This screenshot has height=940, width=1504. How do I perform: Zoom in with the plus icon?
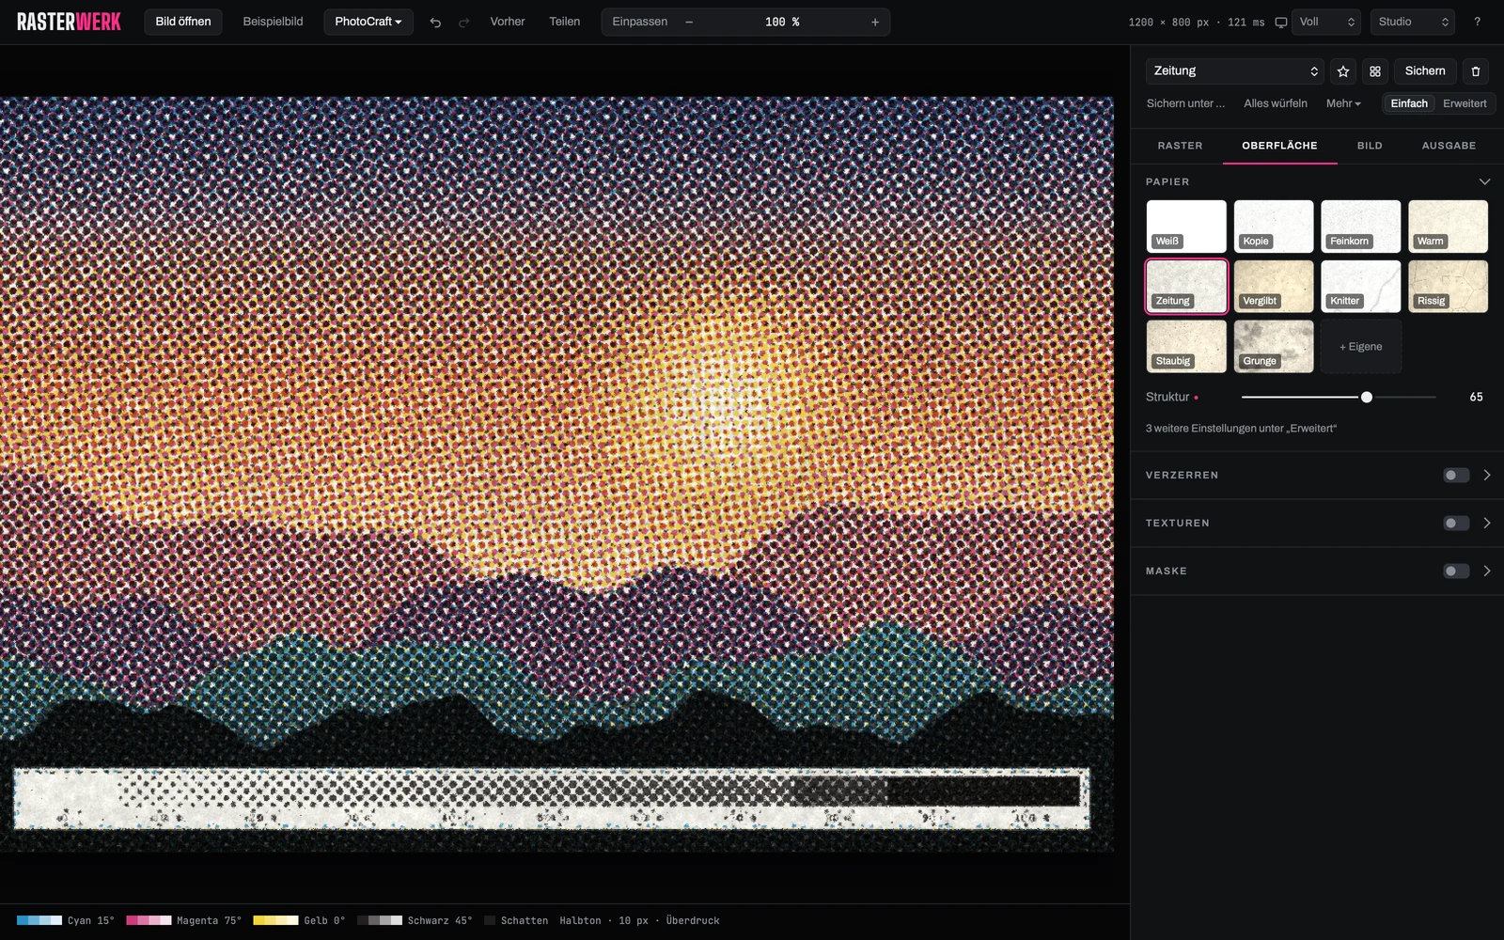click(x=875, y=22)
